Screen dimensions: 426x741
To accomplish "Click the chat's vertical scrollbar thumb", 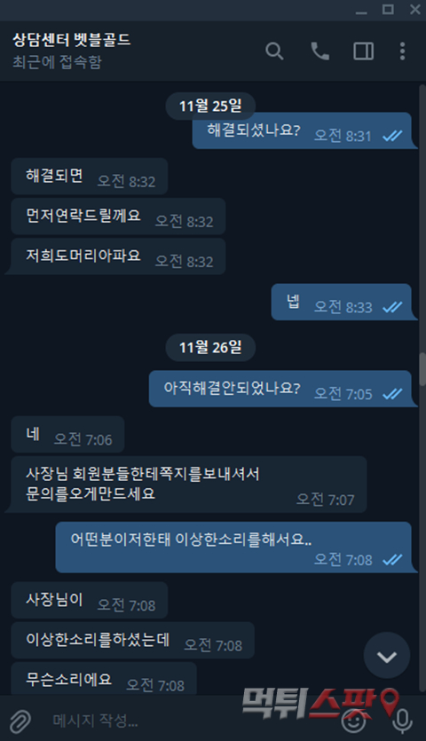I will coord(422,368).
